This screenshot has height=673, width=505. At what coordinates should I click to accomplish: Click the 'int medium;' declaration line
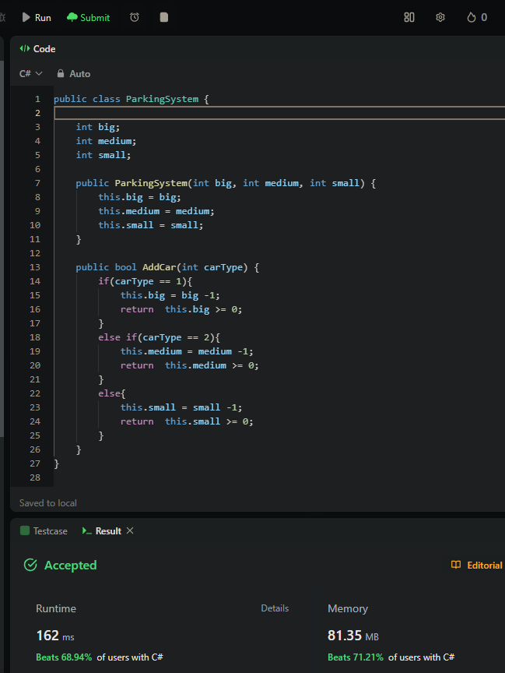(106, 141)
